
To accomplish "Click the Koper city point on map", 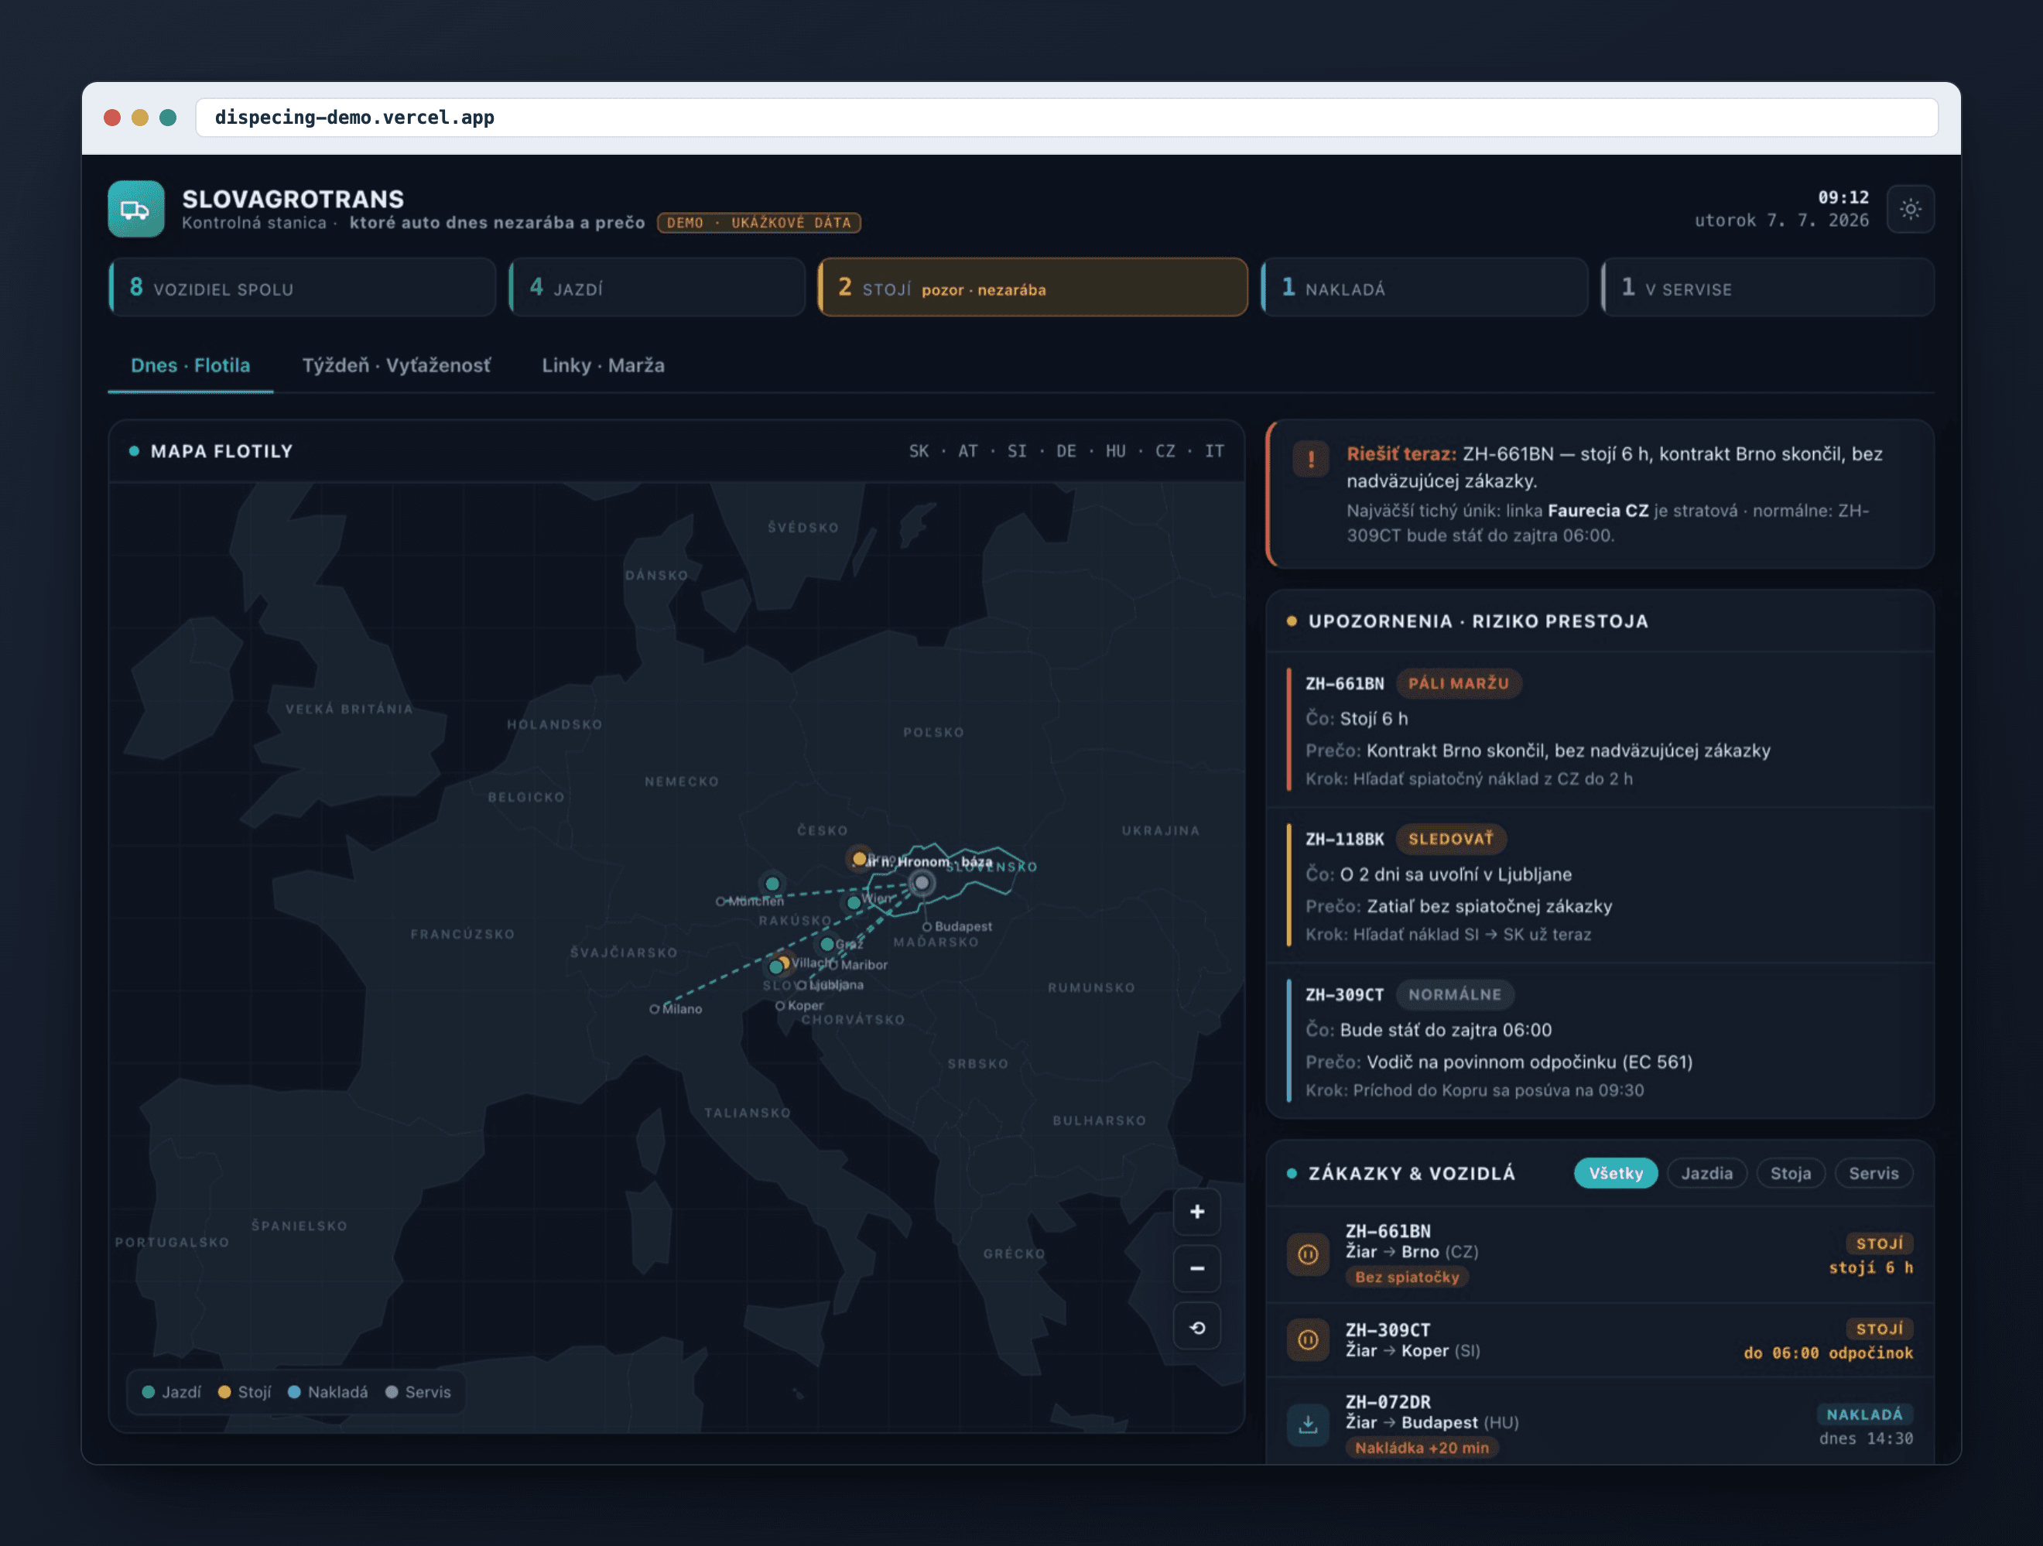I will tap(779, 1006).
